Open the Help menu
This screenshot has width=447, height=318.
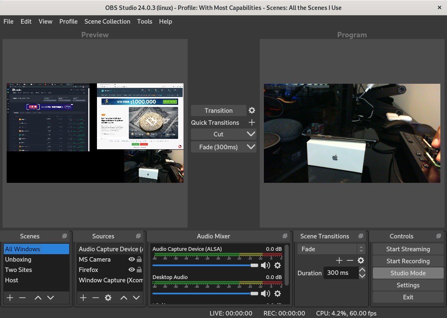tap(166, 22)
